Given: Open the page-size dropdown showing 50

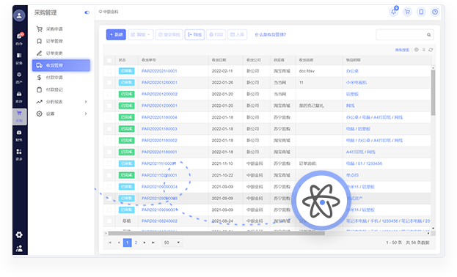Looking at the screenshot, I should point(172,243).
